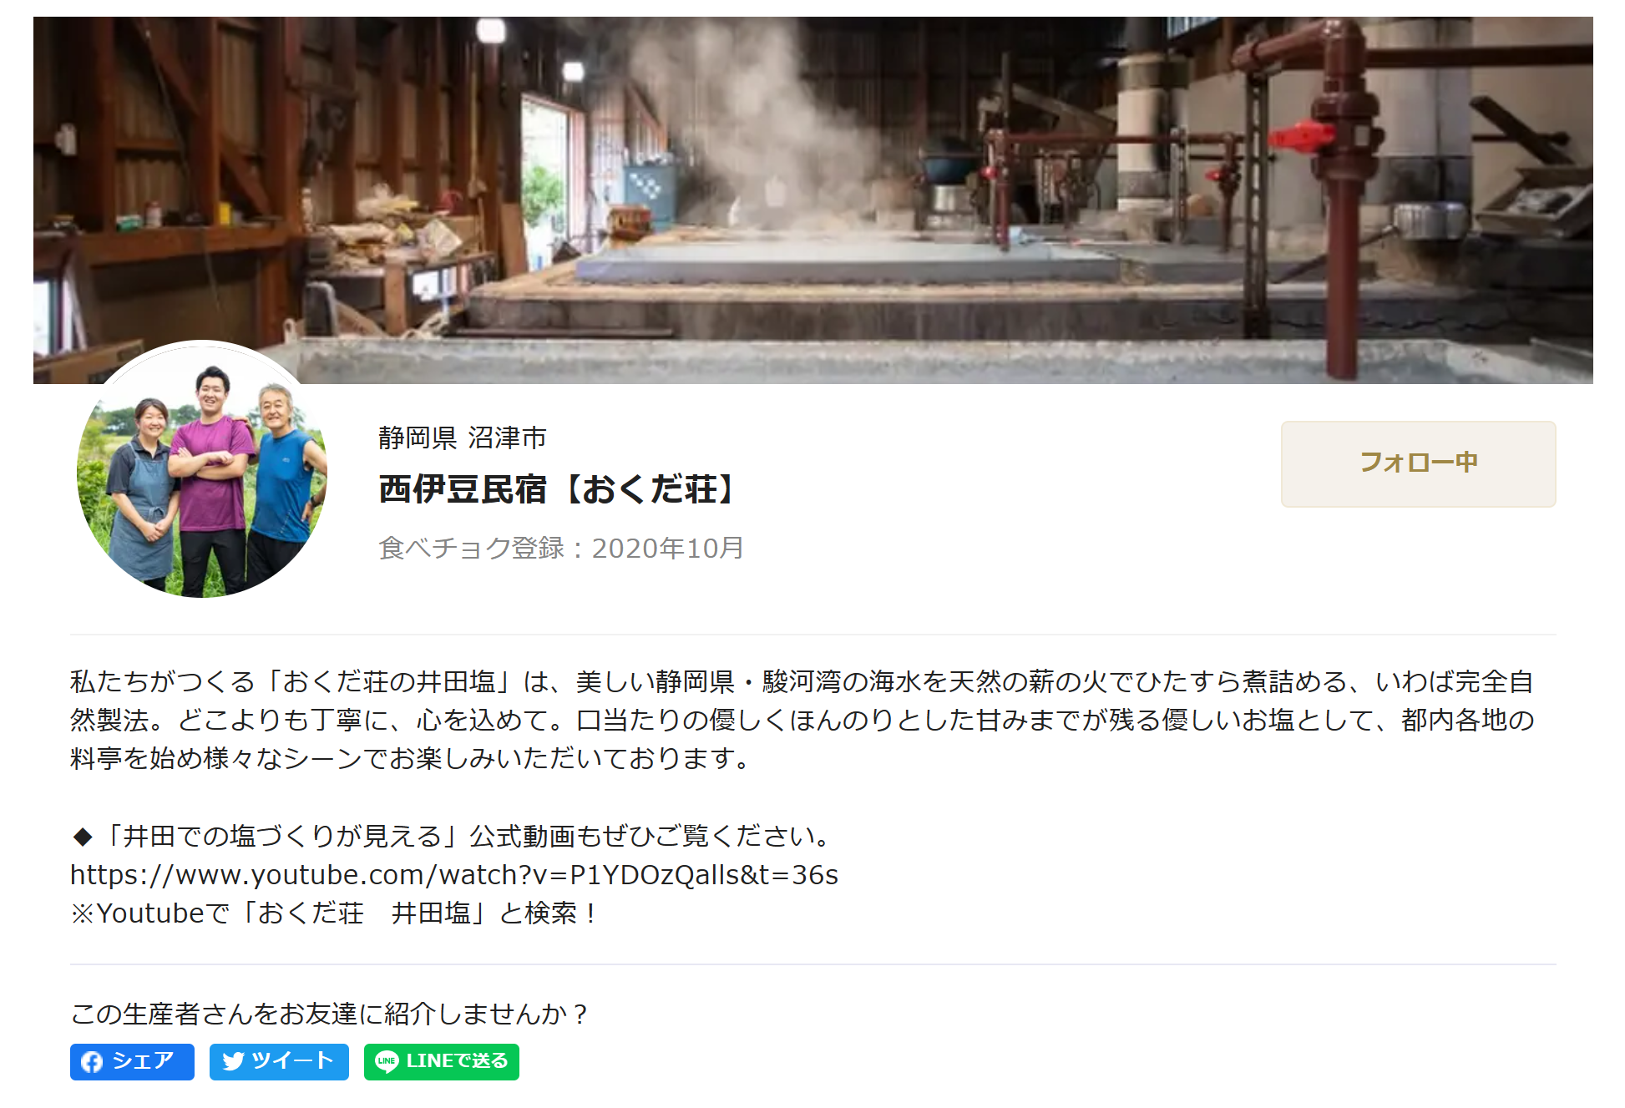
Task: Click the Facebook logo icon
Action: [92, 1061]
